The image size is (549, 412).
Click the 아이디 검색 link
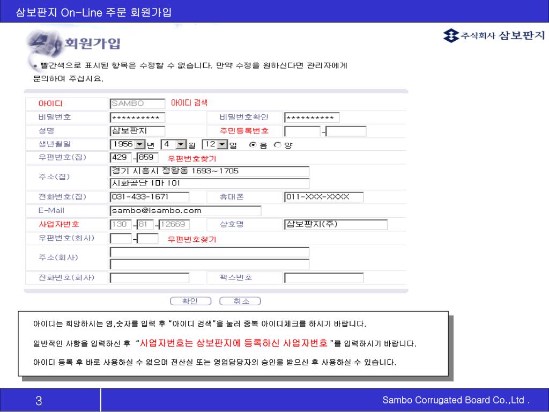click(x=189, y=103)
